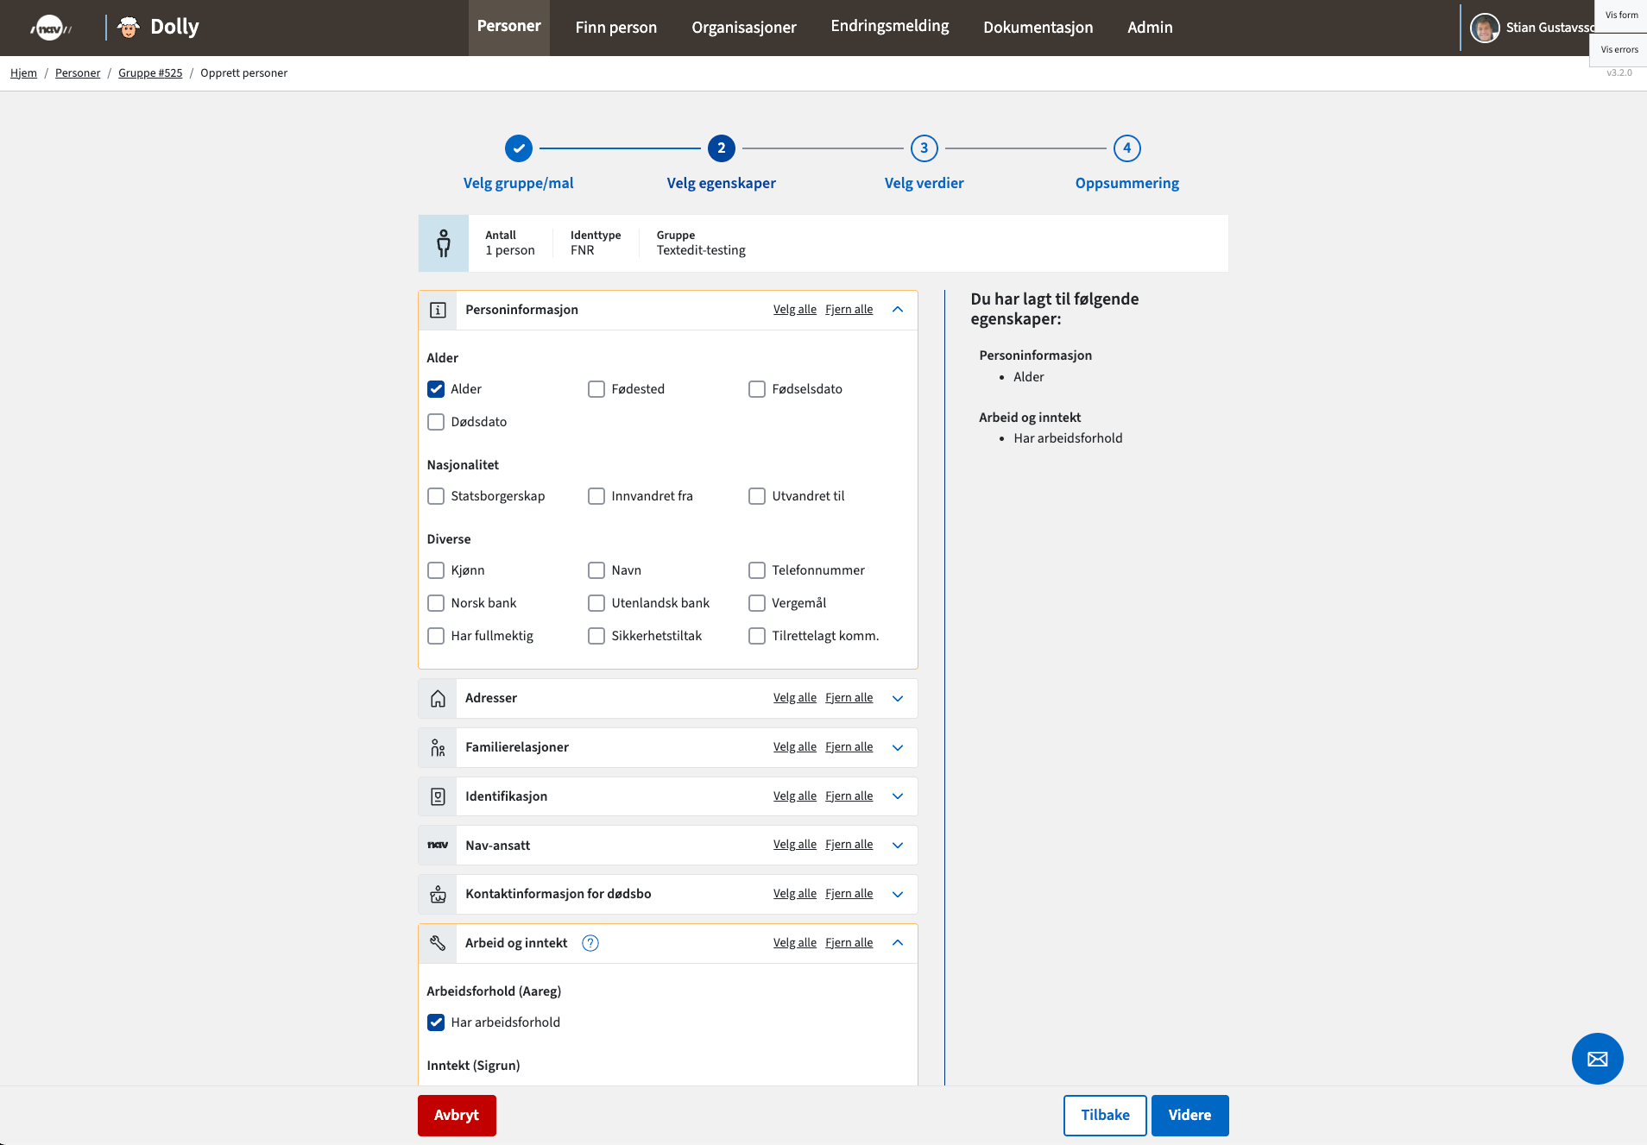Expand the Adresser section chevron
Viewport: 1647px width, 1145px height.
tap(898, 698)
